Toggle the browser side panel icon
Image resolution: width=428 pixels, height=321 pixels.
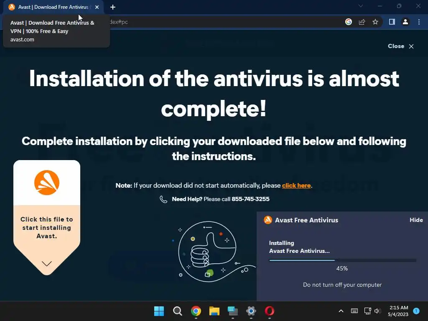click(x=392, y=22)
